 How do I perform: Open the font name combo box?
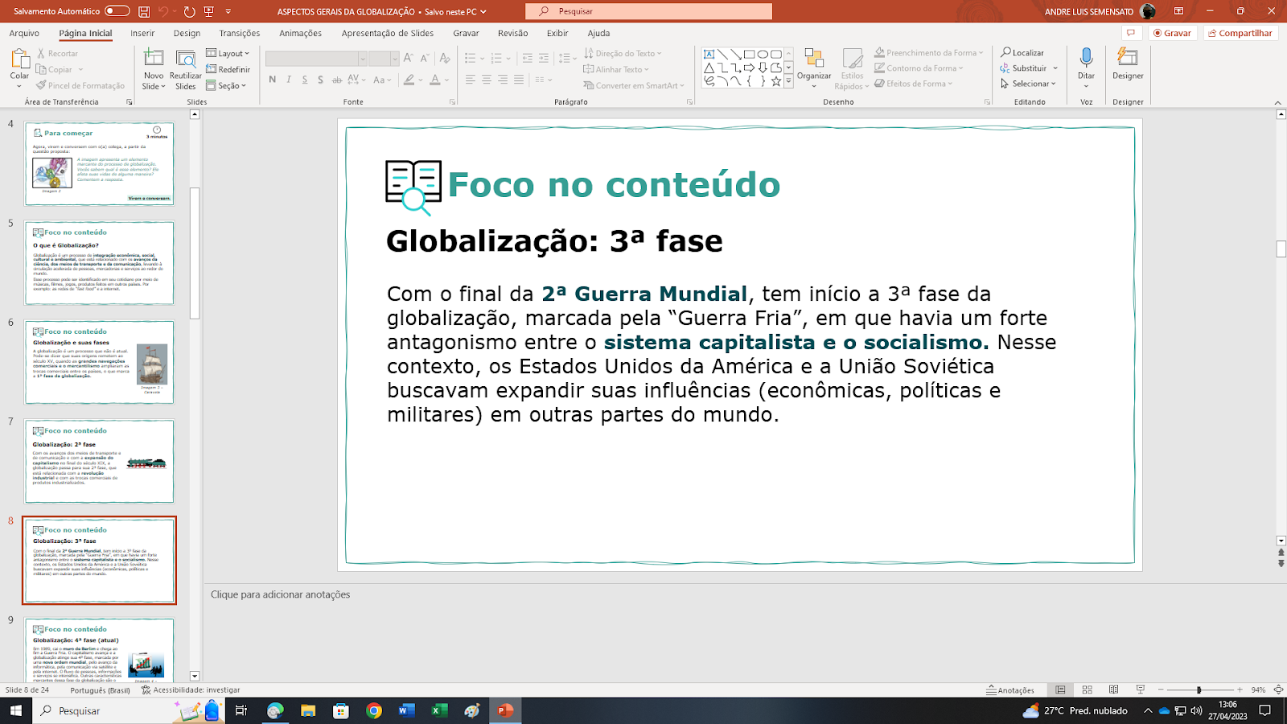coord(316,59)
